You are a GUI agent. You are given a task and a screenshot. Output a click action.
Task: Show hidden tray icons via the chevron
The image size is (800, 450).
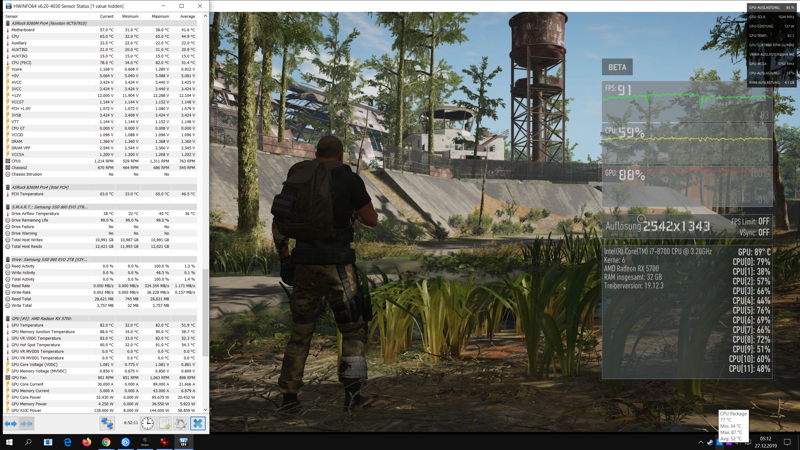coord(701,442)
